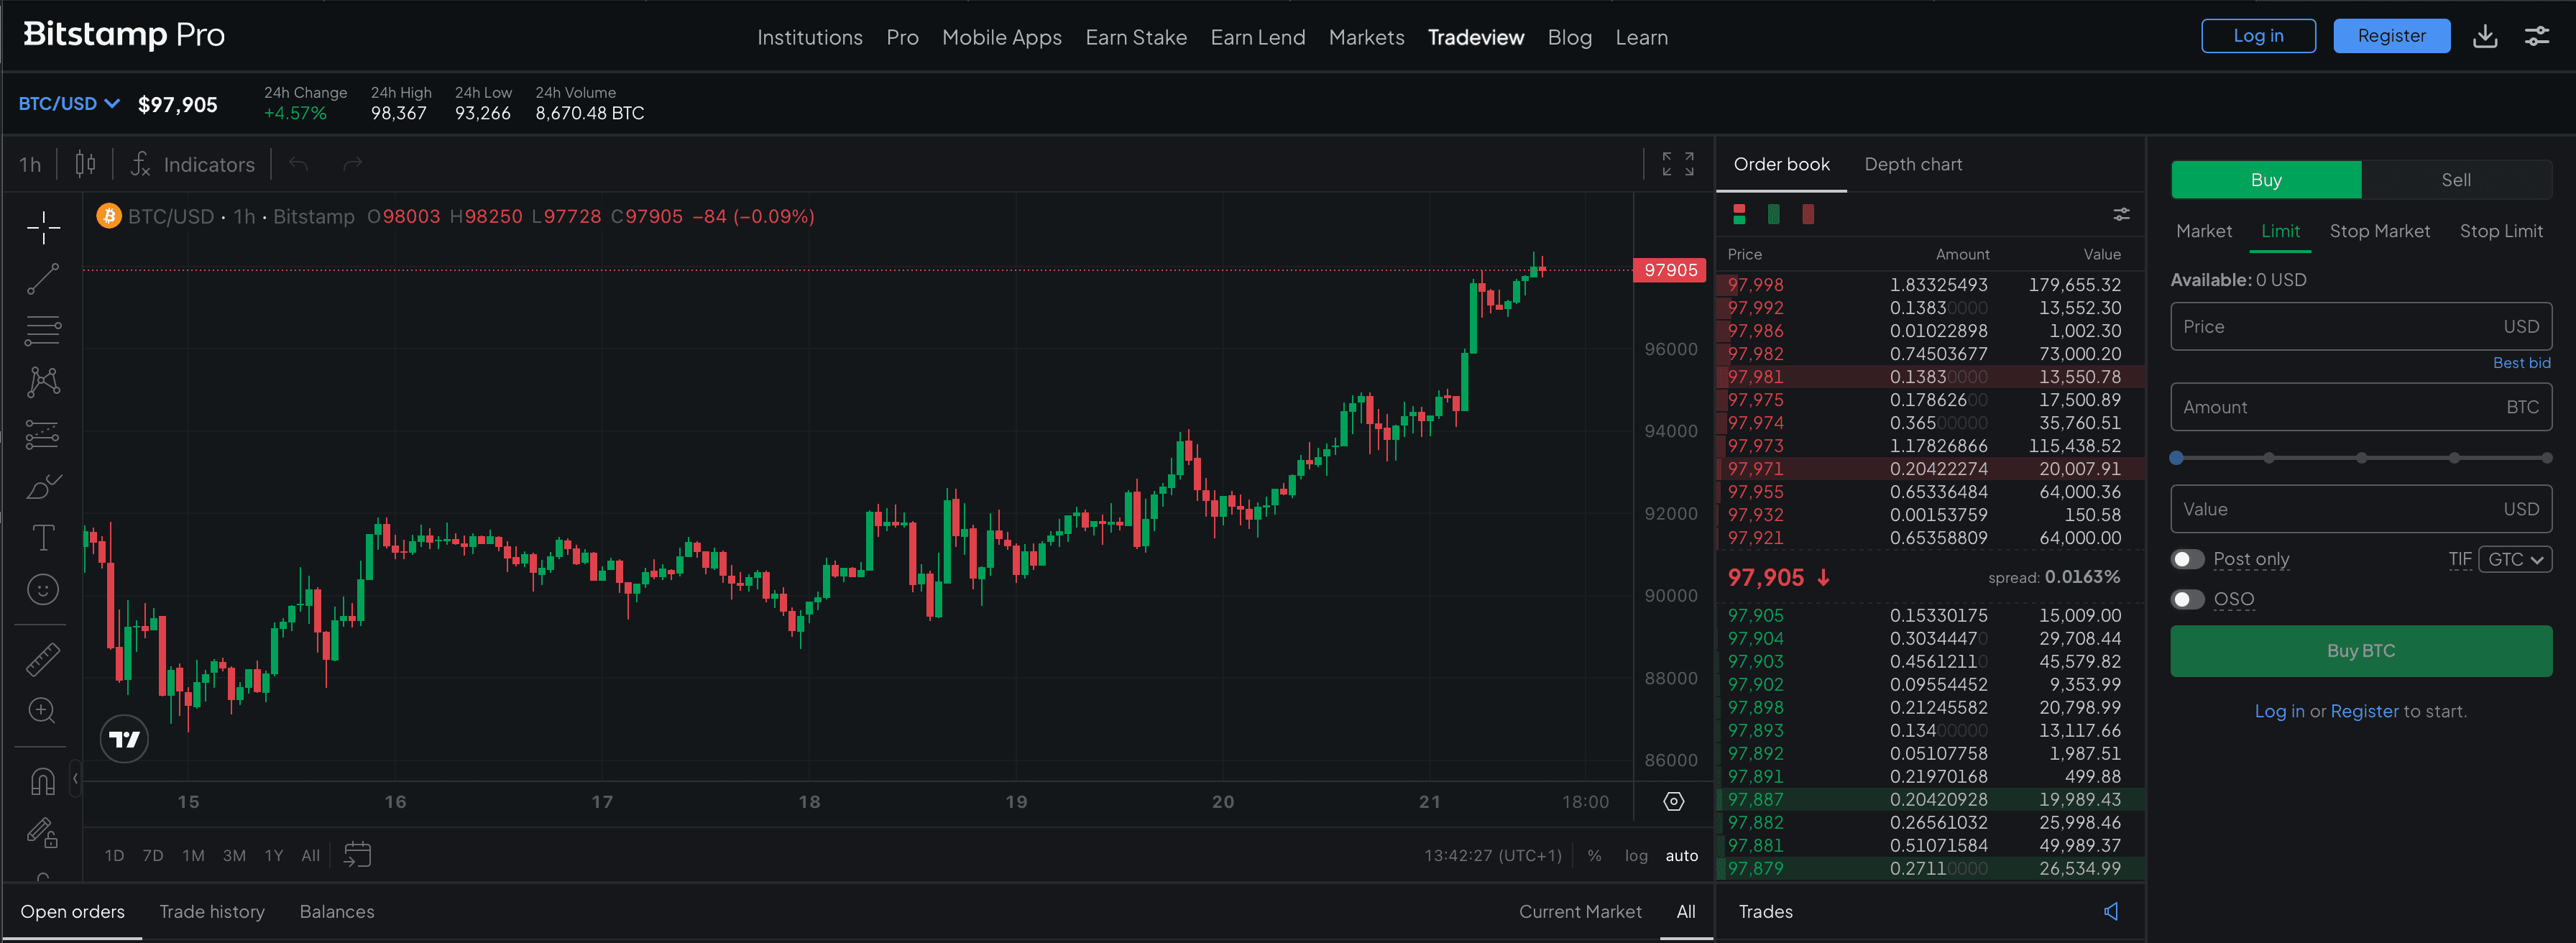Open the 1h timeframe selector
The width and height of the screenshot is (2576, 943).
click(30, 165)
